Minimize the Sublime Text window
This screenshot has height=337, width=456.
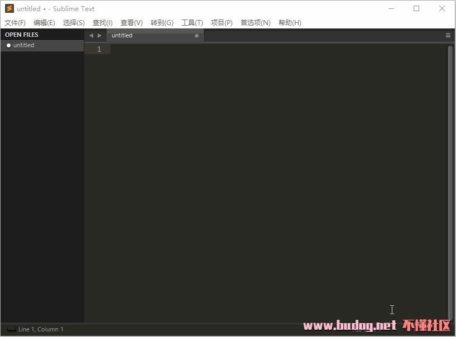click(391, 8)
